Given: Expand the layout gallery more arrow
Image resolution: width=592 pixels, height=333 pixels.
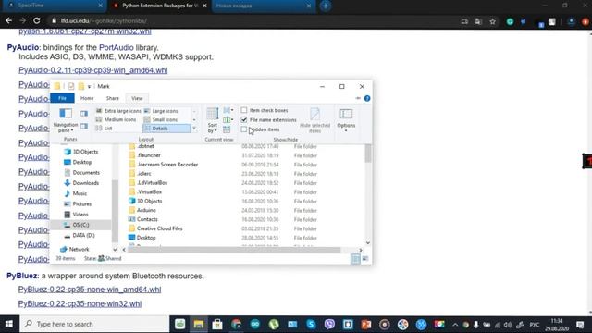Looking at the screenshot, I should pos(194,129).
